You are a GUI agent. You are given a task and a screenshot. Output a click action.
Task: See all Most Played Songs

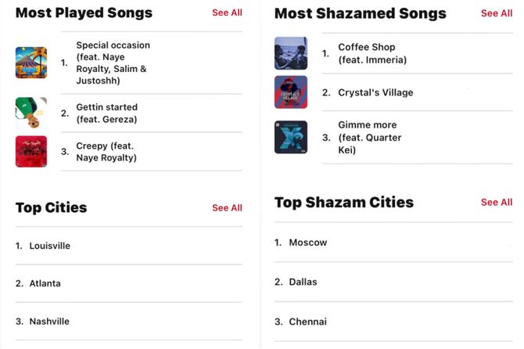click(x=228, y=13)
